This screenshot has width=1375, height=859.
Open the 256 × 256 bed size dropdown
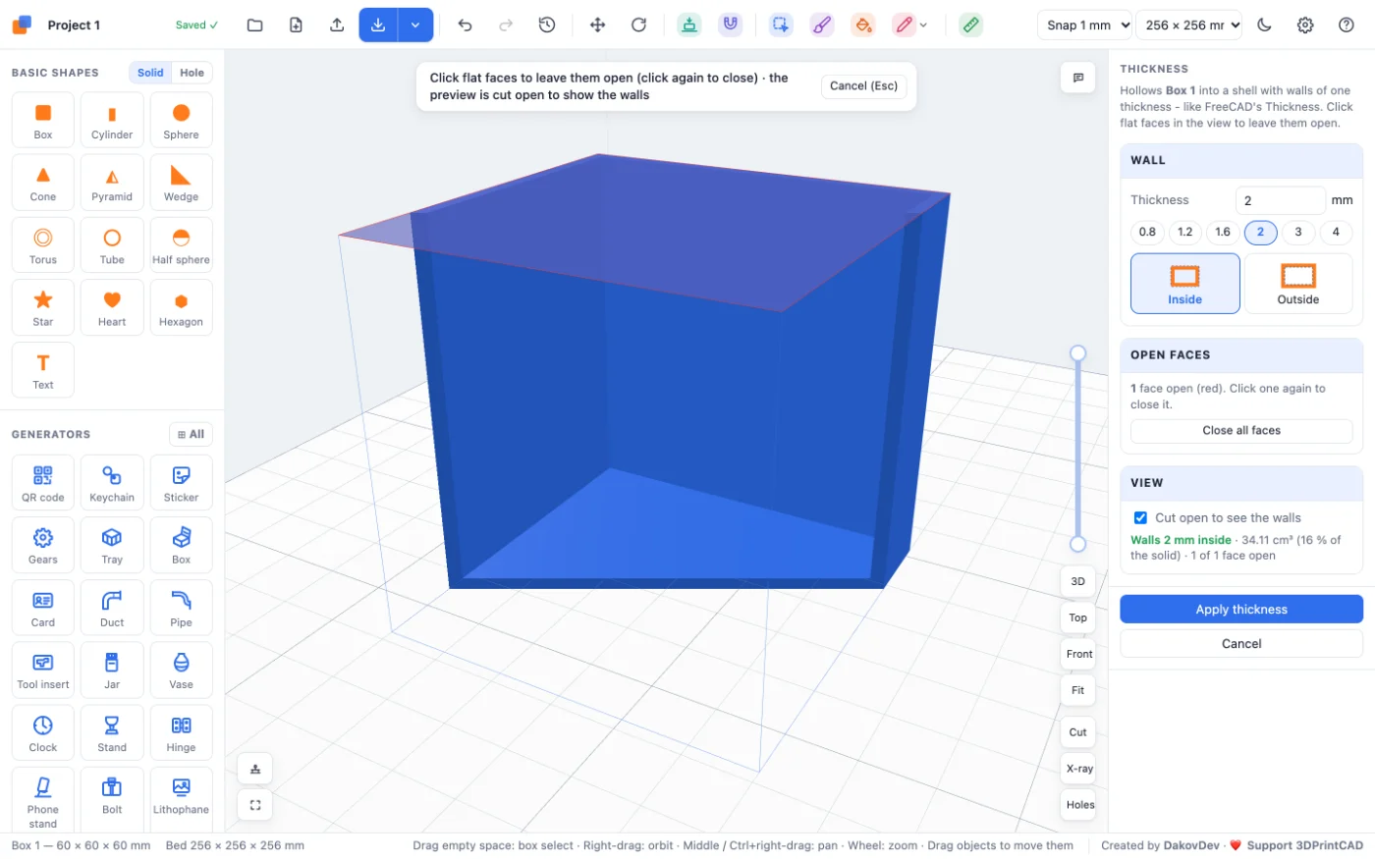1189,25
